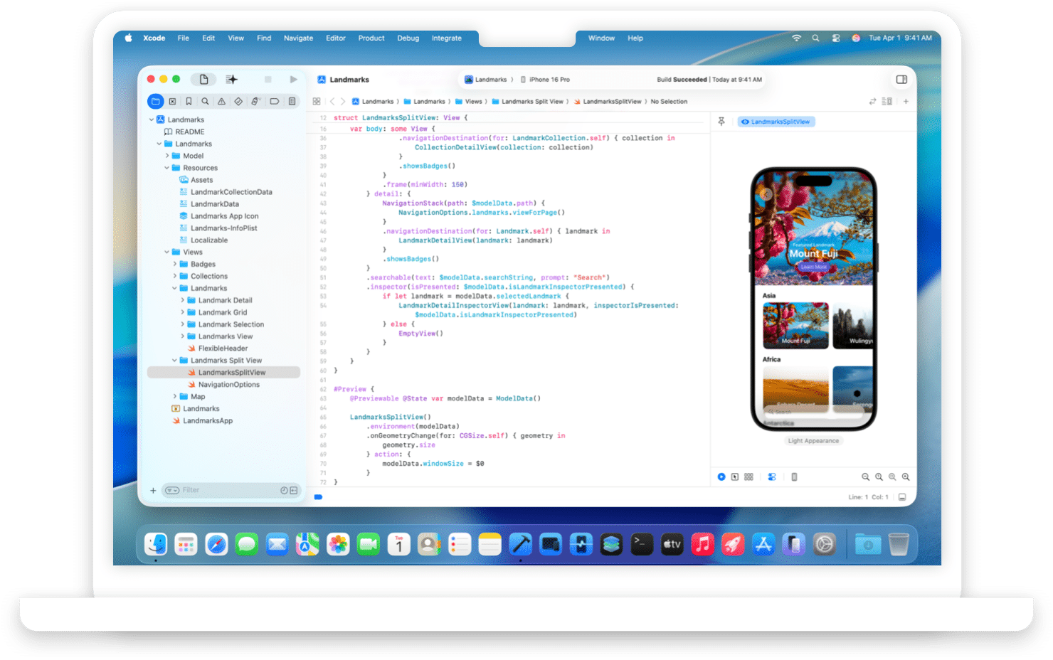Expand the Map folder
The height and width of the screenshot is (660, 1053).
175,396
